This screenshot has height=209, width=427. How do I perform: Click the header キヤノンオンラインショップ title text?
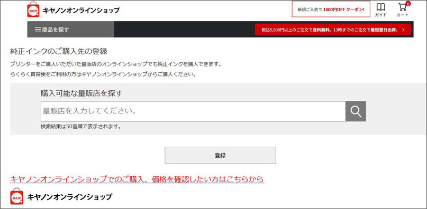pyautogui.click(x=81, y=11)
